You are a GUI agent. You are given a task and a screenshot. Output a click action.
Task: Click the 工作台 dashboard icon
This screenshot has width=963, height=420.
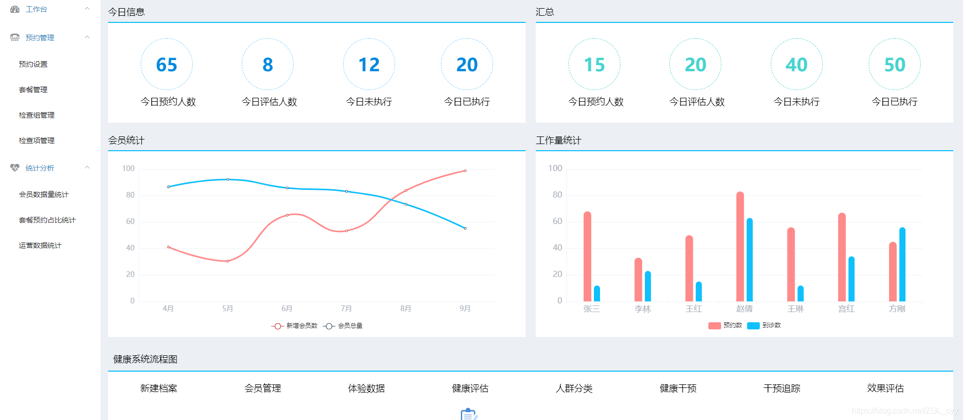point(15,9)
